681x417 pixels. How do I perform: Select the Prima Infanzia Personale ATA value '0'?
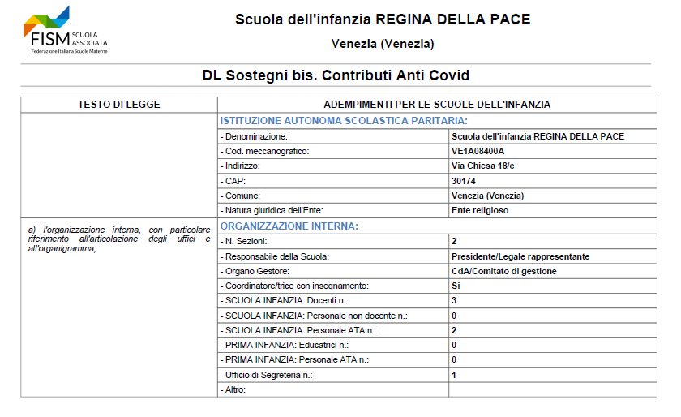click(454, 360)
